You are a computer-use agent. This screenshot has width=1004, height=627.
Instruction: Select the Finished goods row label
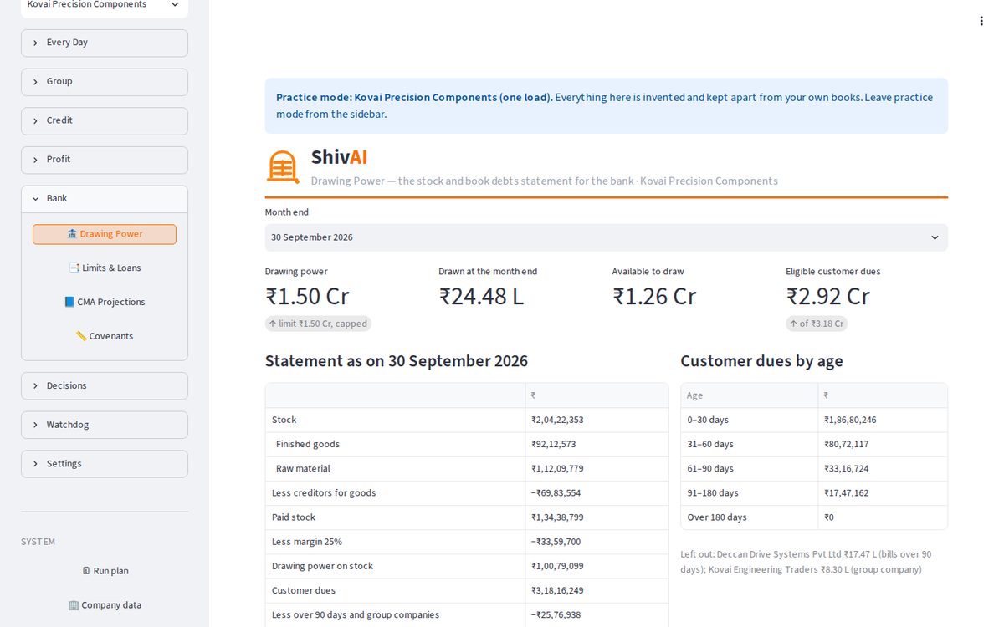click(x=308, y=445)
